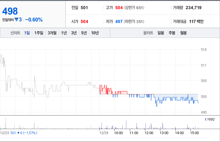Click the -0.60% change rate

coord(34,20)
